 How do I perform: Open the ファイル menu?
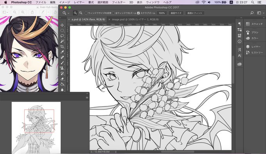tap(41, 2)
